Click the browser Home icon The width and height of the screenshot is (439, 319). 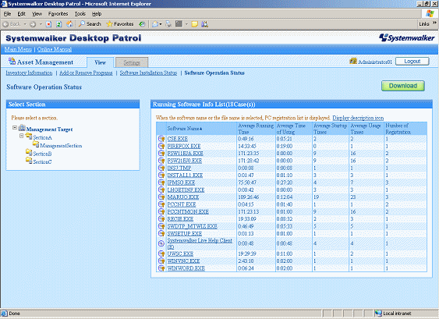tap(69, 24)
